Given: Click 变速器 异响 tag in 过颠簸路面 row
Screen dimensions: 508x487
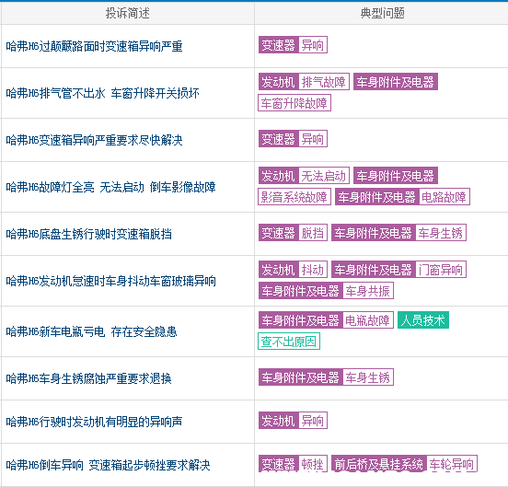Looking at the screenshot, I should pyautogui.click(x=293, y=45).
